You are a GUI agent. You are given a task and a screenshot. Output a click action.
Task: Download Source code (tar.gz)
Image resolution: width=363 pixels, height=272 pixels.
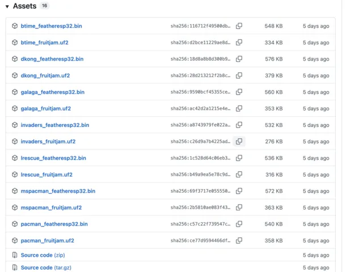pos(46,267)
